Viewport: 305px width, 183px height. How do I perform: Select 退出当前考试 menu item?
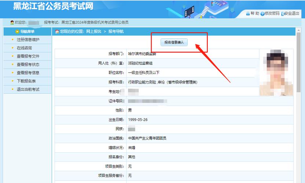tap(28, 89)
